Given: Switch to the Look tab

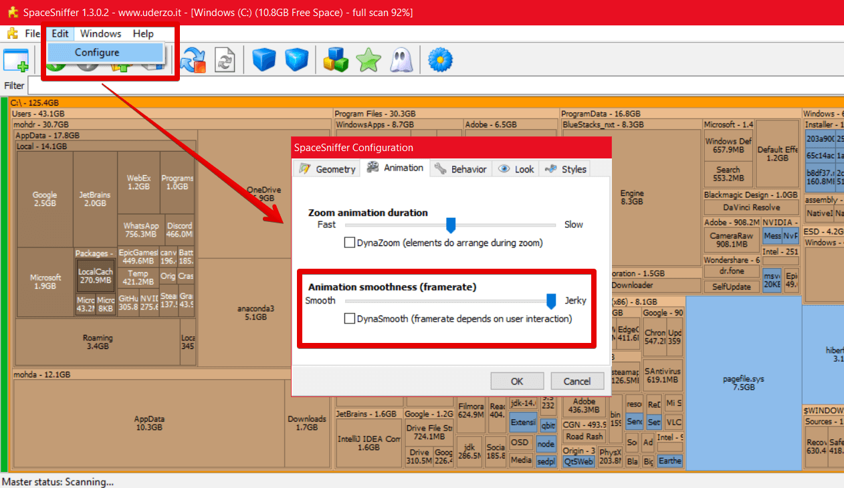Looking at the screenshot, I should pos(516,169).
